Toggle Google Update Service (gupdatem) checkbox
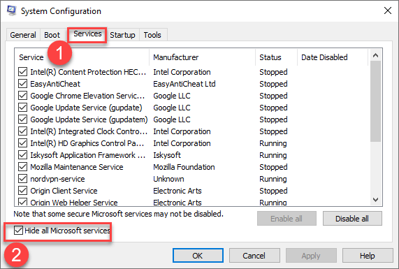Screen dimensions: 399x269 tap(22, 119)
